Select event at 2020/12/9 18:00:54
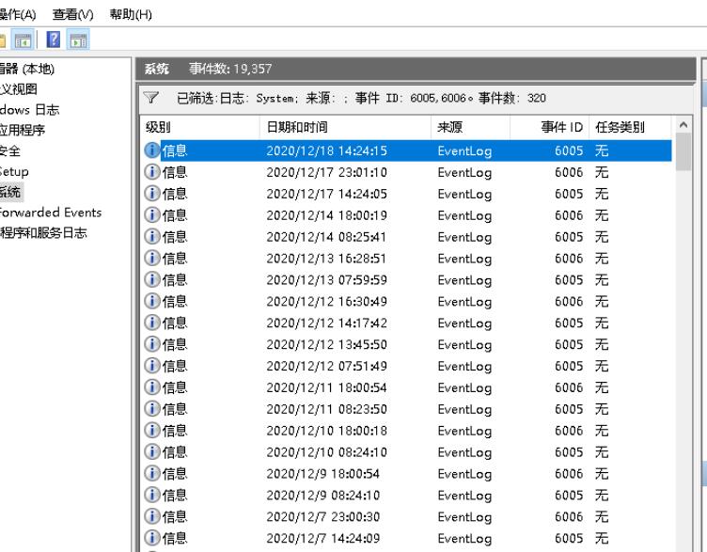The width and height of the screenshot is (707, 552). click(x=406, y=474)
